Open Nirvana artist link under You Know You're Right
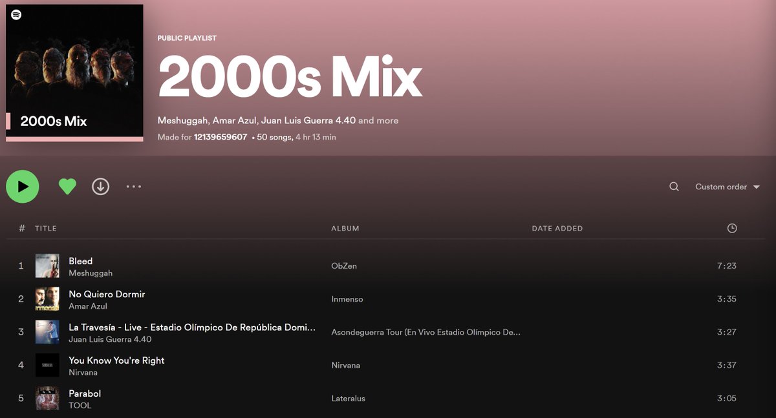Viewport: 776px width, 418px height. pos(83,372)
